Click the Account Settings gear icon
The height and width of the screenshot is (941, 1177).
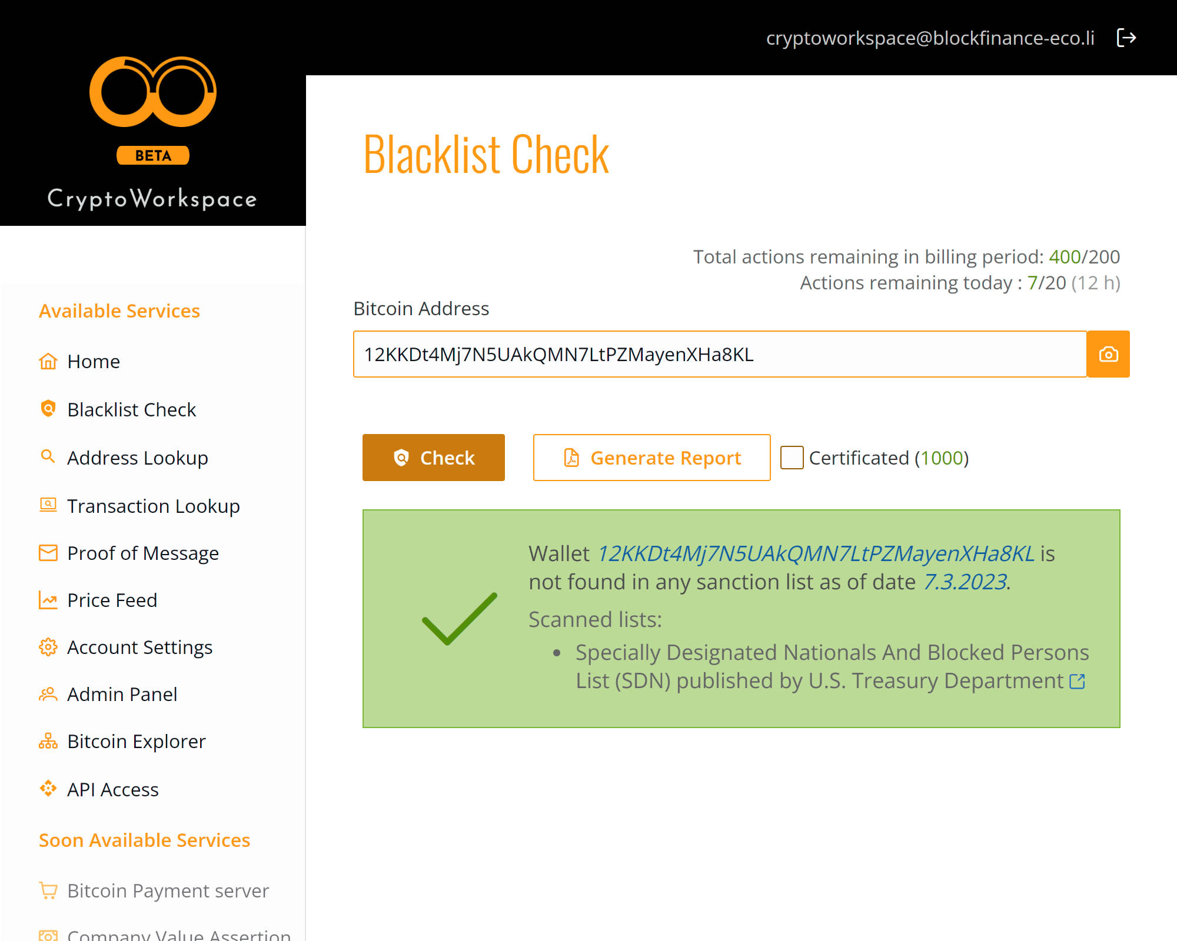tap(48, 647)
